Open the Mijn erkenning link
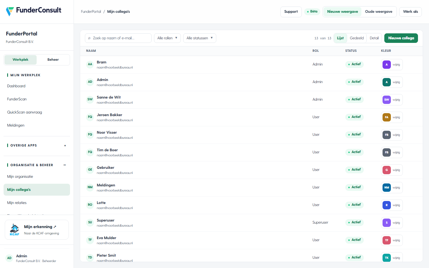 (37, 230)
